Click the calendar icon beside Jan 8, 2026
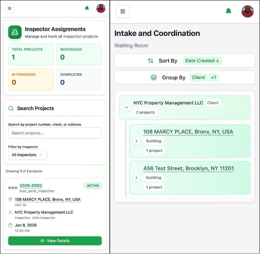The width and height of the screenshot is (260, 254). 10,225
